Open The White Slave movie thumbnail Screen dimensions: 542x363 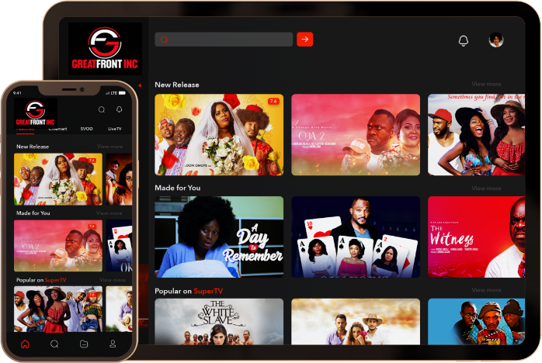pos(219,322)
